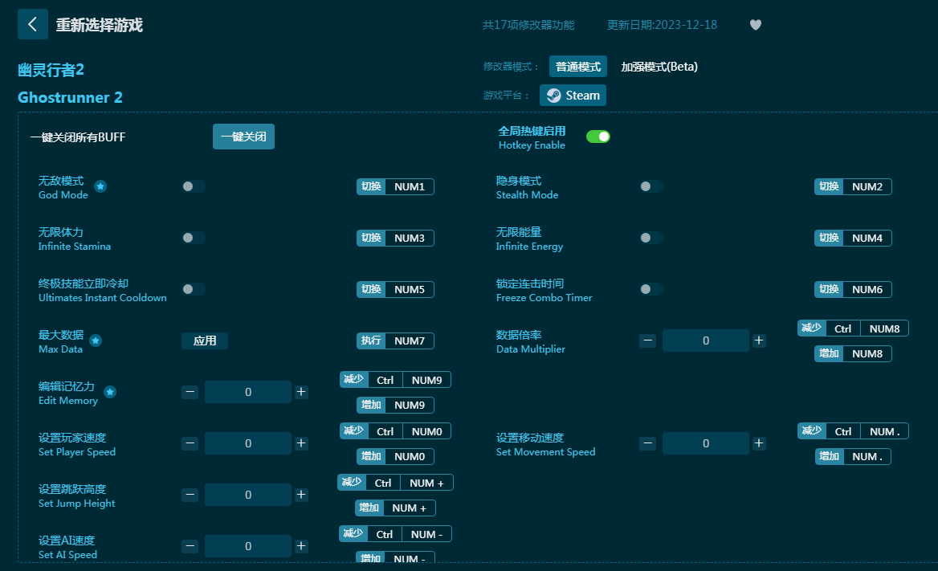Screen dimensions: 938x571
Task: Toggle Ultimates Instant Cooldown switch
Action: point(194,289)
